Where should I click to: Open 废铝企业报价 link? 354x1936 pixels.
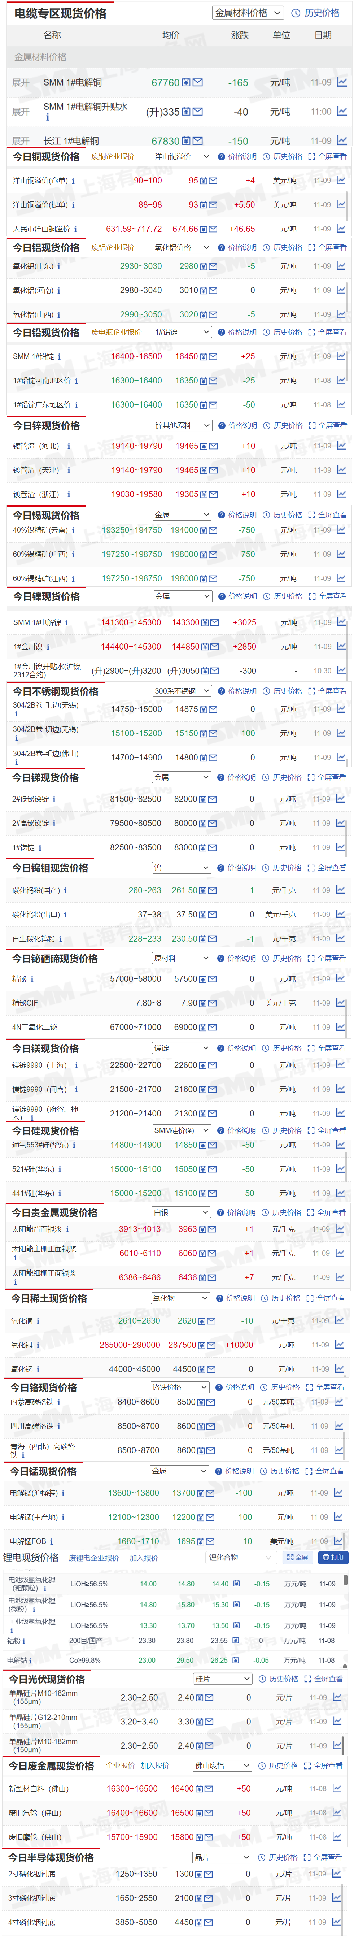[x=113, y=248]
